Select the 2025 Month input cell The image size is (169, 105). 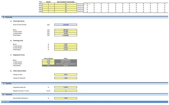click(x=48, y=10)
